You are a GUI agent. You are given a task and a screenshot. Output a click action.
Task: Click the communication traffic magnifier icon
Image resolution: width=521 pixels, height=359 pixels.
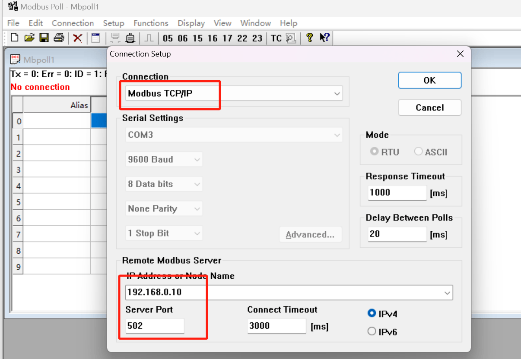pos(291,38)
